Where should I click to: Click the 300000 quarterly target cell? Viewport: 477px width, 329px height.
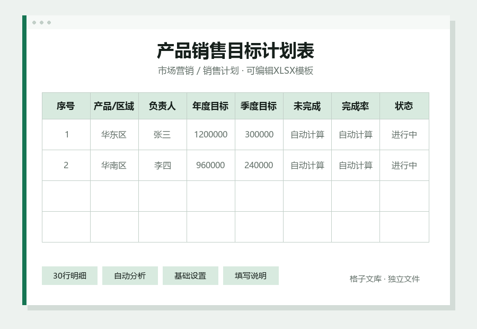259,135
